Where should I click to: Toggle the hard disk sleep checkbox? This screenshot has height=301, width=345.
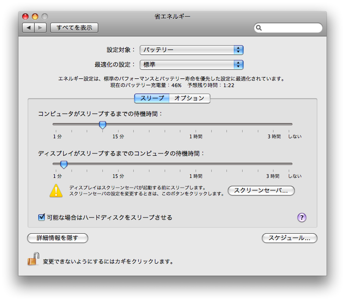click(42, 217)
